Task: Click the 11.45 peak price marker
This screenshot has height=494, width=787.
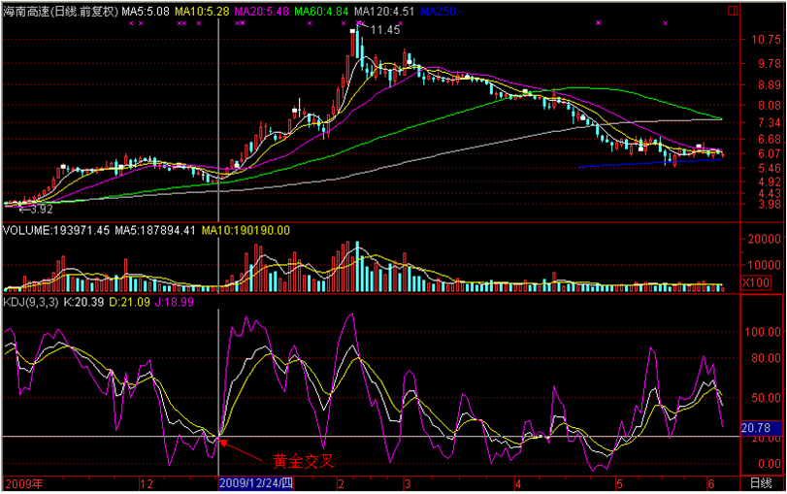Action: point(385,30)
